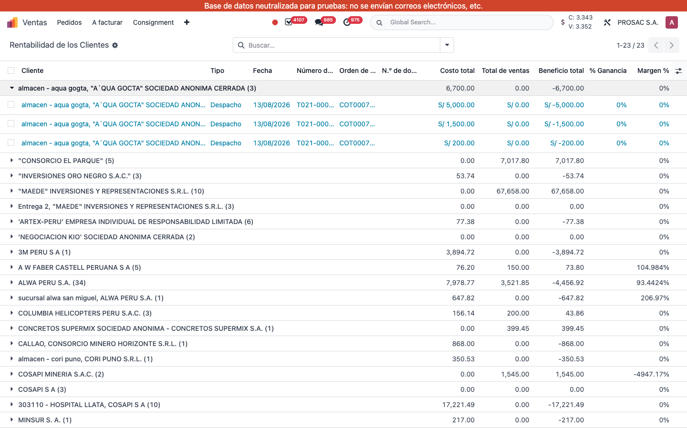687x429 pixels.
Task: Expand almacen - cori puno group
Action: click(11, 359)
